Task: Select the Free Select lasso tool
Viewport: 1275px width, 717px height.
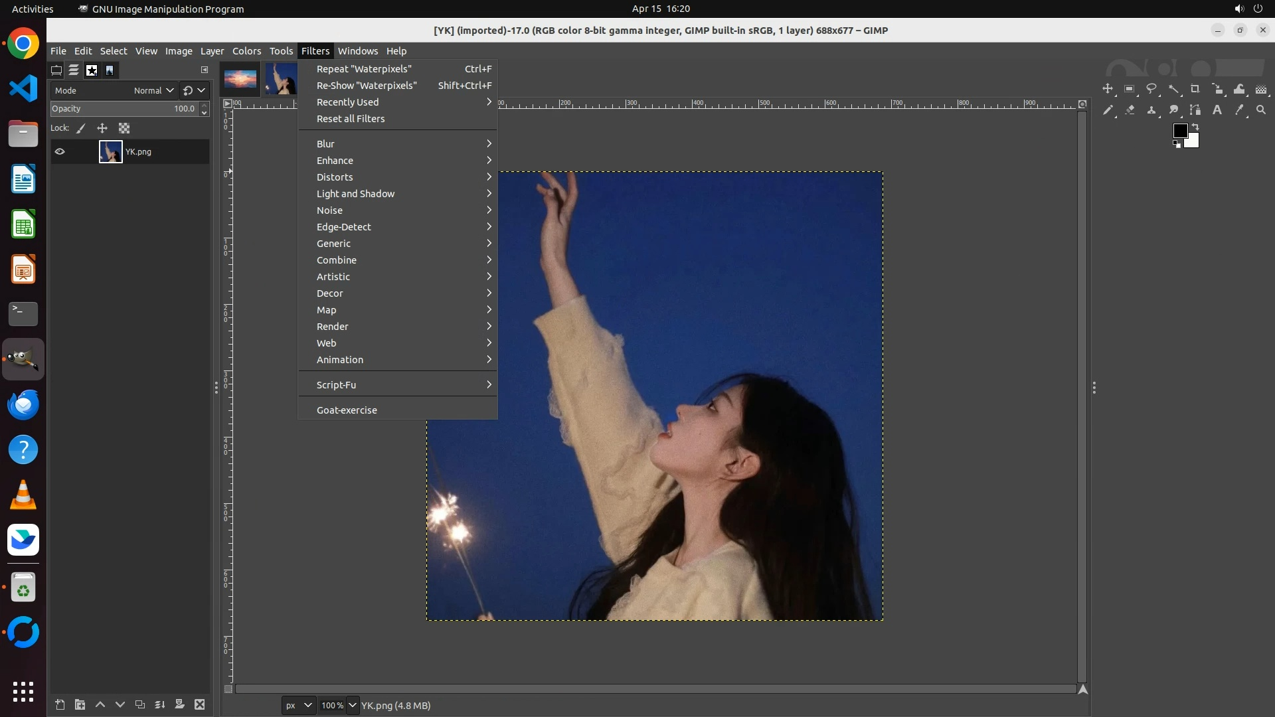Action: pyautogui.click(x=1151, y=89)
